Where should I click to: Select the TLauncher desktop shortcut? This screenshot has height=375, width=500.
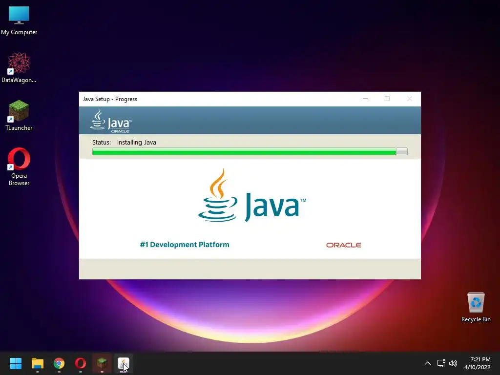pyautogui.click(x=19, y=115)
